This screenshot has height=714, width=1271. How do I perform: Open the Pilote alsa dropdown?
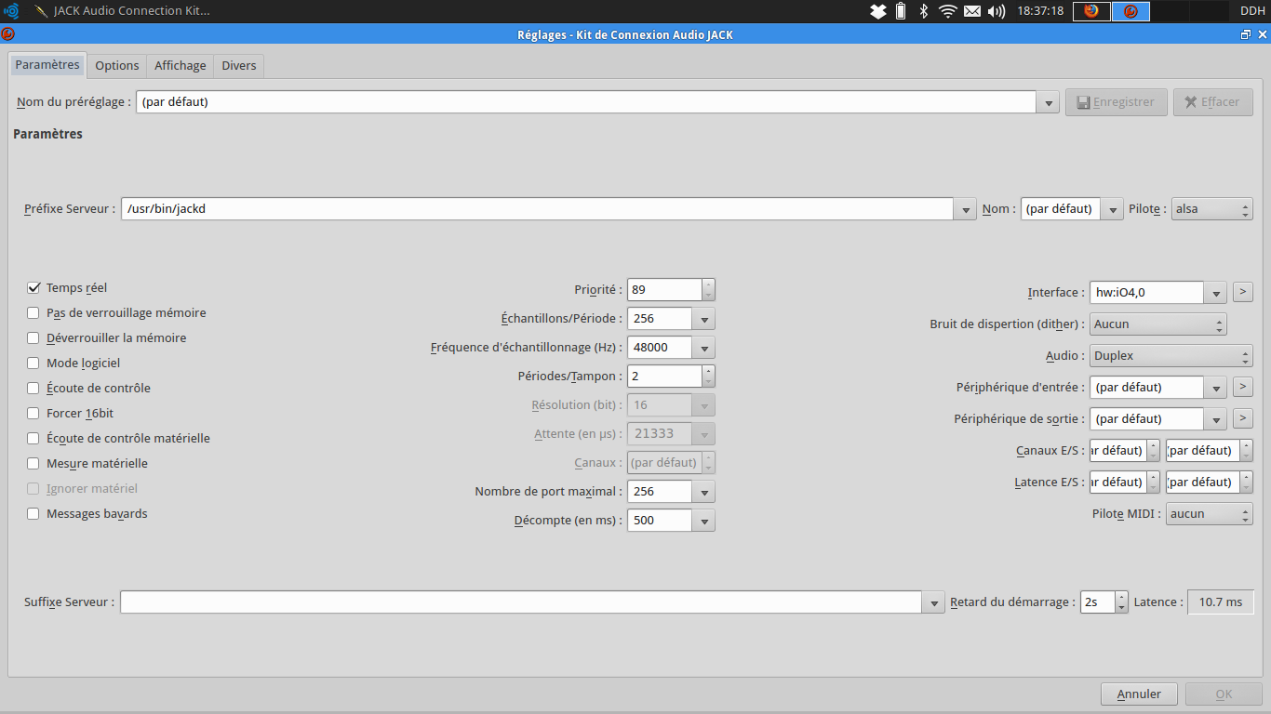pyautogui.click(x=1211, y=209)
